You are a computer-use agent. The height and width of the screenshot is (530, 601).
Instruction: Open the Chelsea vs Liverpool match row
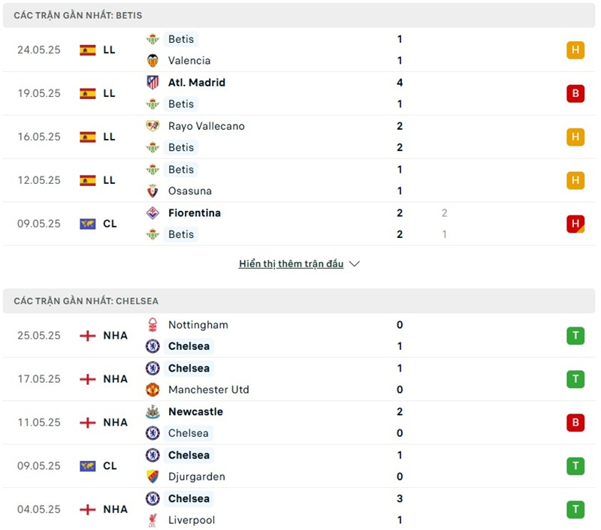point(300,510)
